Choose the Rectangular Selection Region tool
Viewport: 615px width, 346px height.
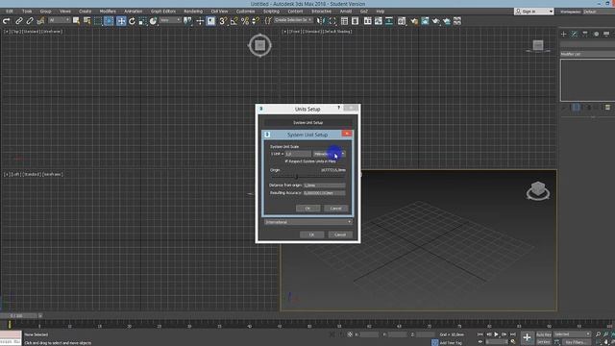[98, 21]
